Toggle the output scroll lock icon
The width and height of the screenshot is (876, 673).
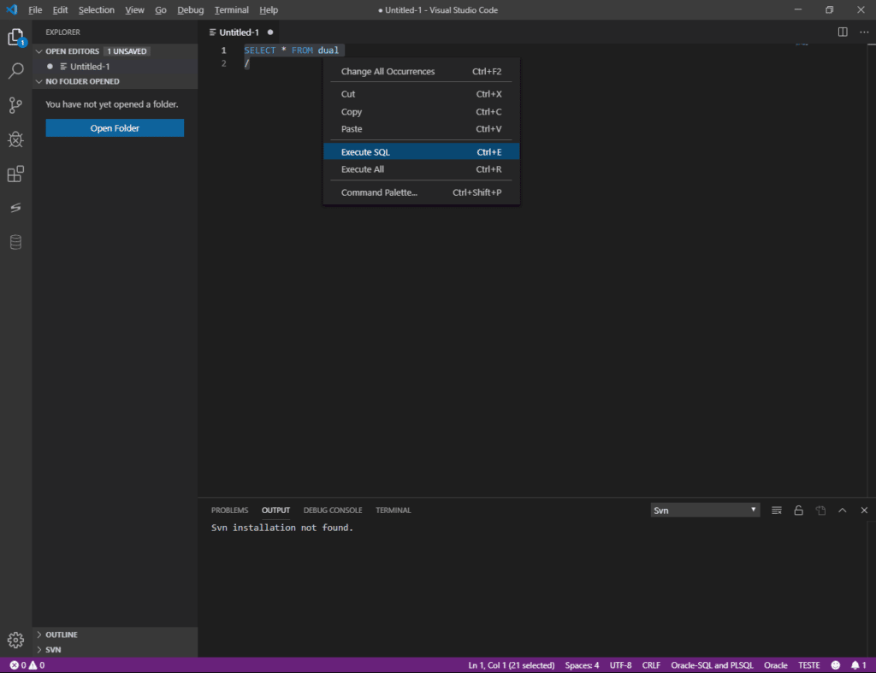point(798,511)
